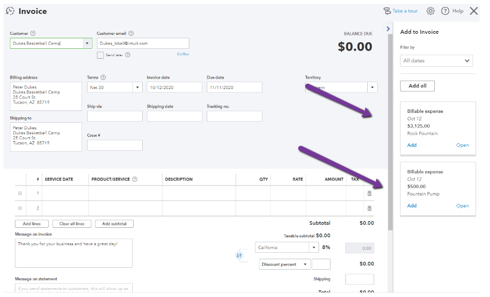The width and height of the screenshot is (490, 297).
Task: Click the Help question mark icon
Action: click(445, 11)
